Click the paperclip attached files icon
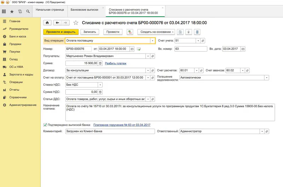The width and height of the screenshot is (283, 187). (x=189, y=32)
